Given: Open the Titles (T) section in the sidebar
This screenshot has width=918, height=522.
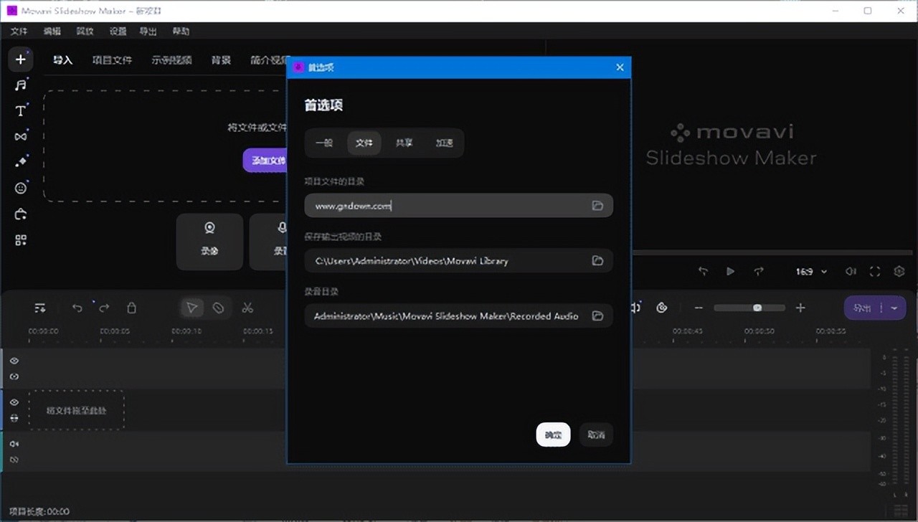Looking at the screenshot, I should (x=21, y=111).
